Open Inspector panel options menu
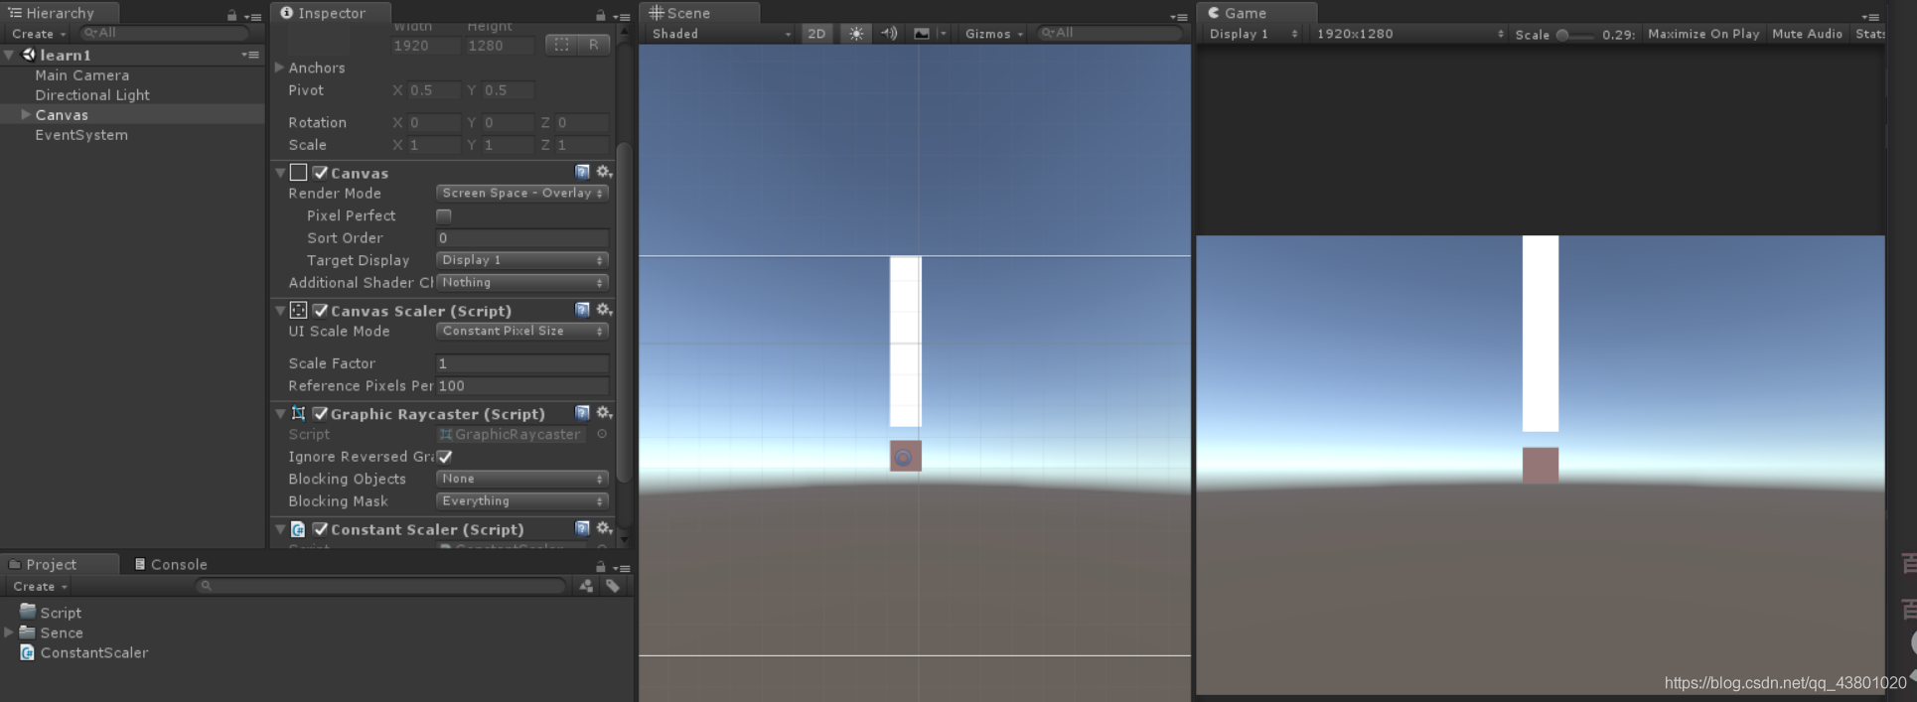This screenshot has height=702, width=1917. coord(622,16)
